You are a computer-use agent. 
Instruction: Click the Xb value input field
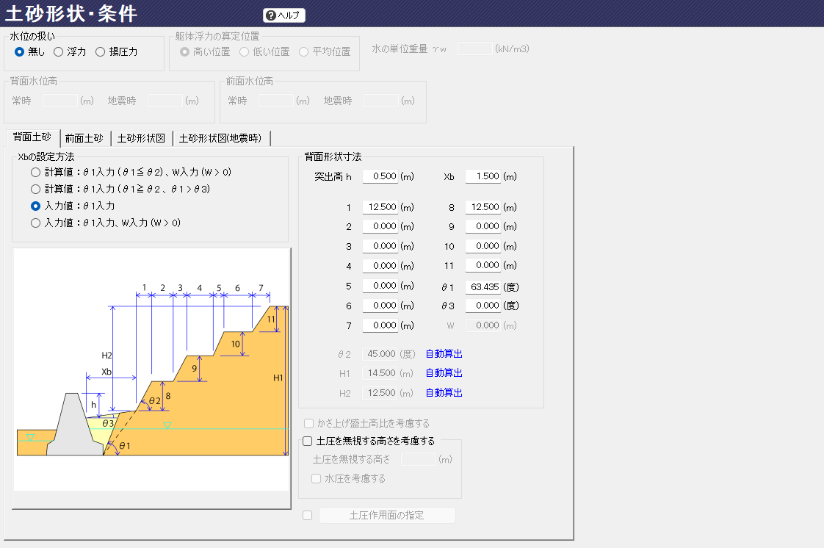point(483,176)
